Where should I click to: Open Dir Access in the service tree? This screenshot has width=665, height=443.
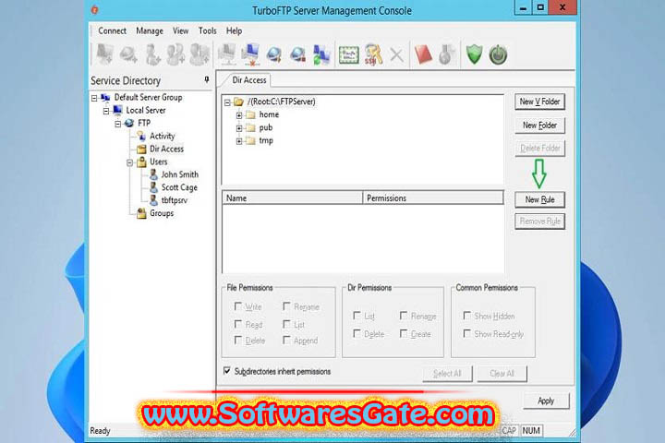[166, 149]
